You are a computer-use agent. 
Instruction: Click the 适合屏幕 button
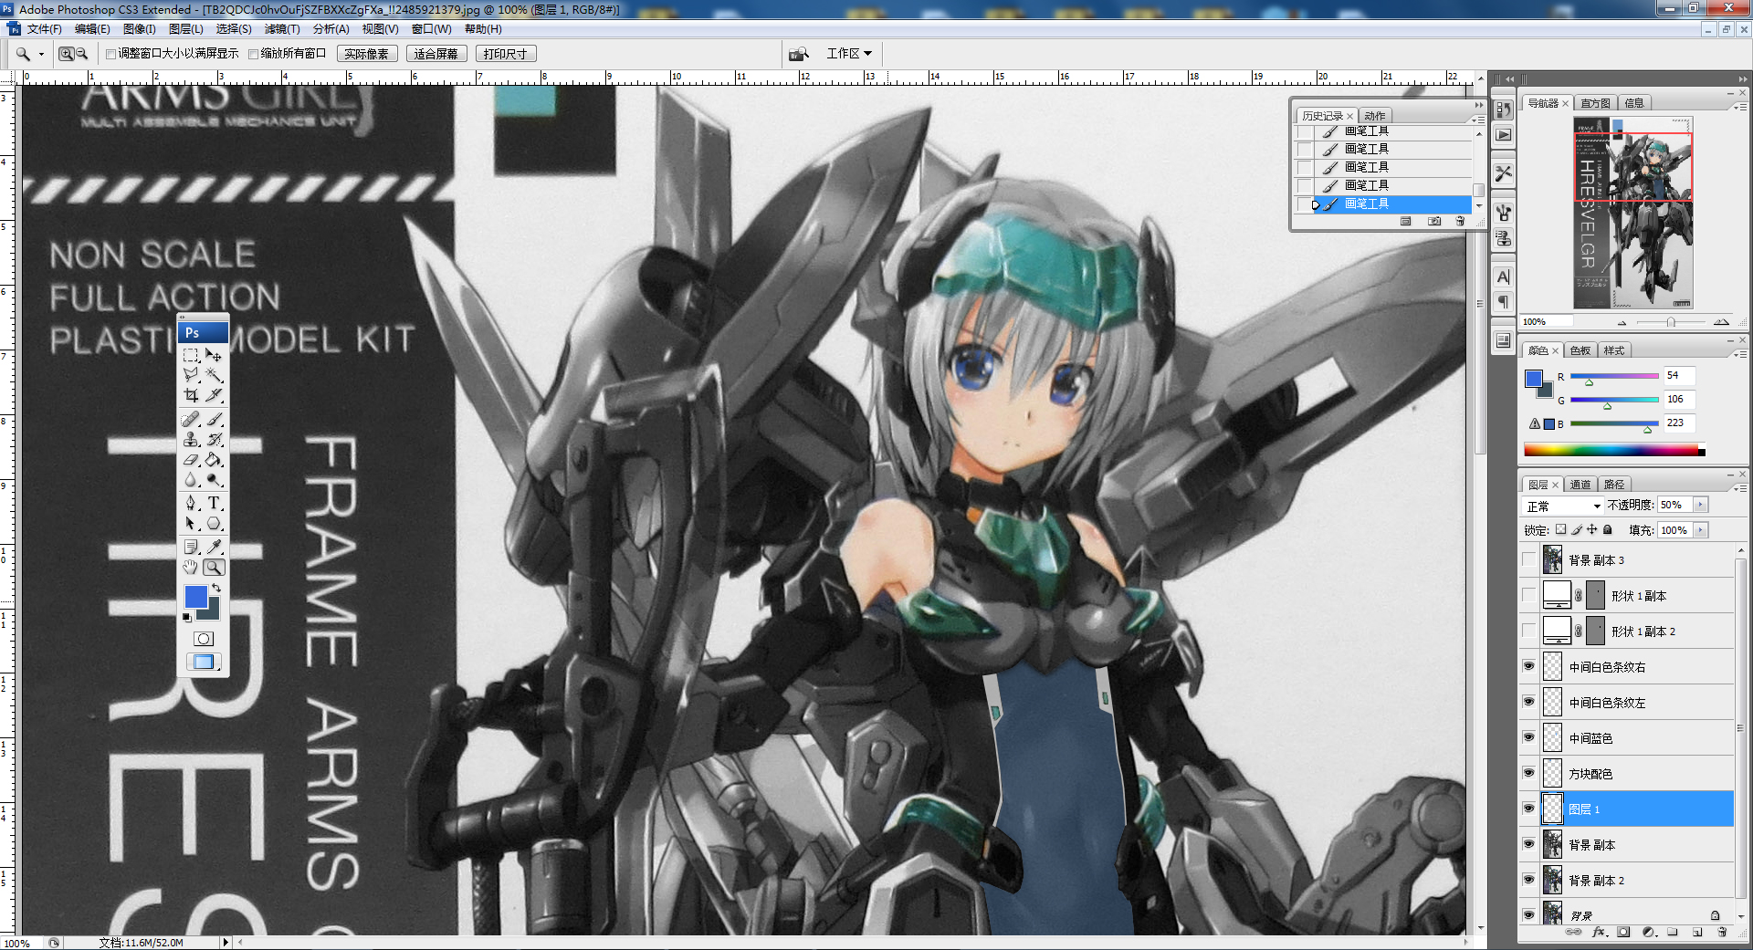pos(436,54)
